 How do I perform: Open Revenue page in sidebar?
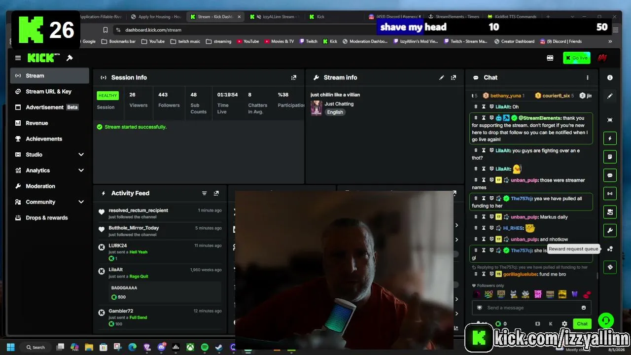pos(50,123)
